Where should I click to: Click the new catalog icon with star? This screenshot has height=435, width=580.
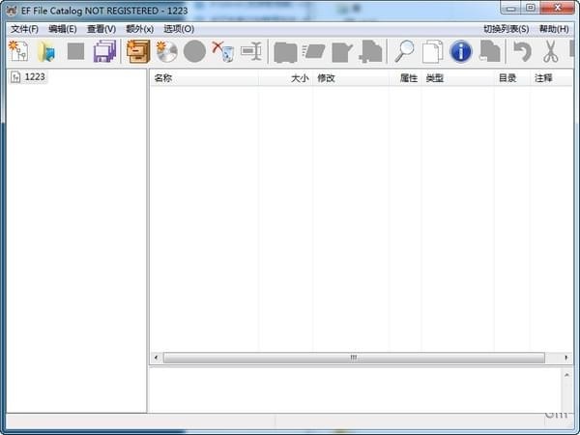(x=18, y=51)
